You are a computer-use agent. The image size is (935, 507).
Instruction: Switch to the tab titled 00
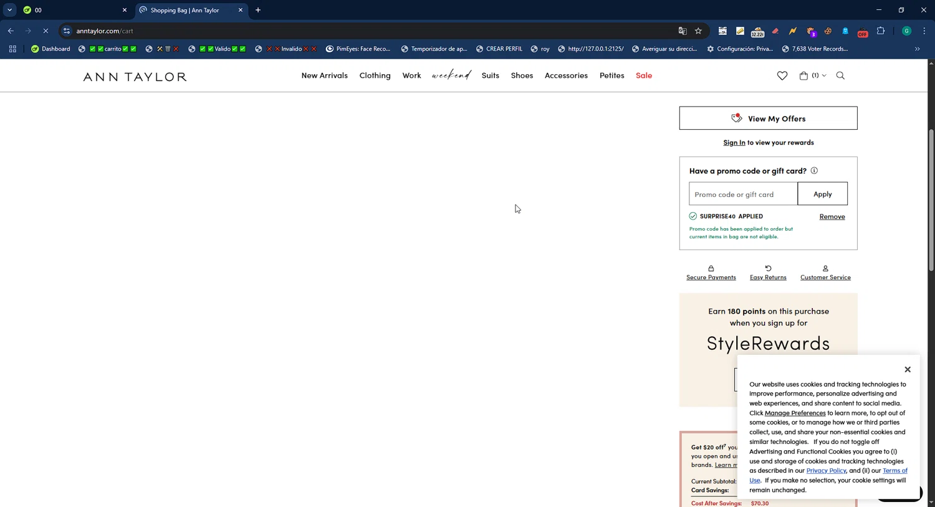[75, 10]
